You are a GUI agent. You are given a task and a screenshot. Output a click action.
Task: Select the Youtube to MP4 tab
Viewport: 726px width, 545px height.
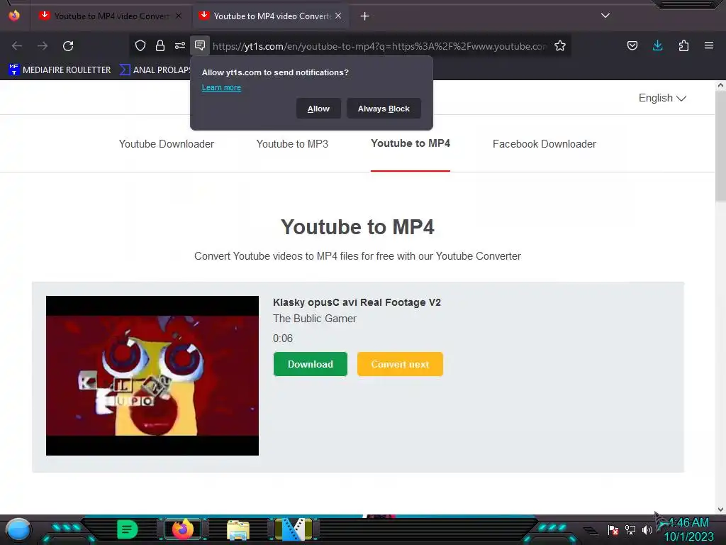pos(411,143)
